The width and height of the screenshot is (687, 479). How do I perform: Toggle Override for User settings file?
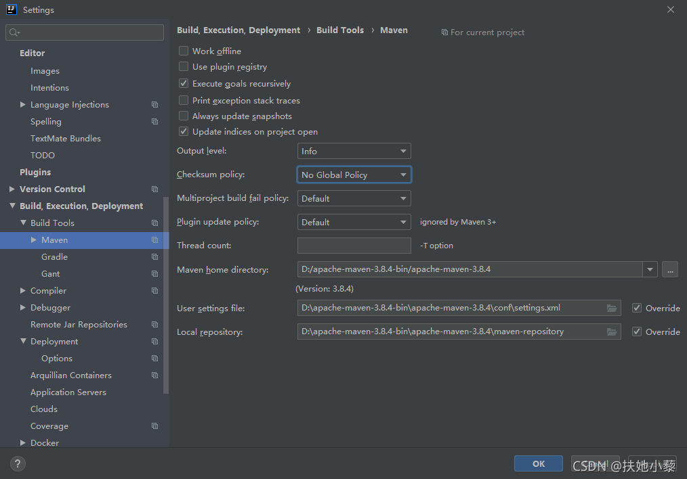pos(637,308)
